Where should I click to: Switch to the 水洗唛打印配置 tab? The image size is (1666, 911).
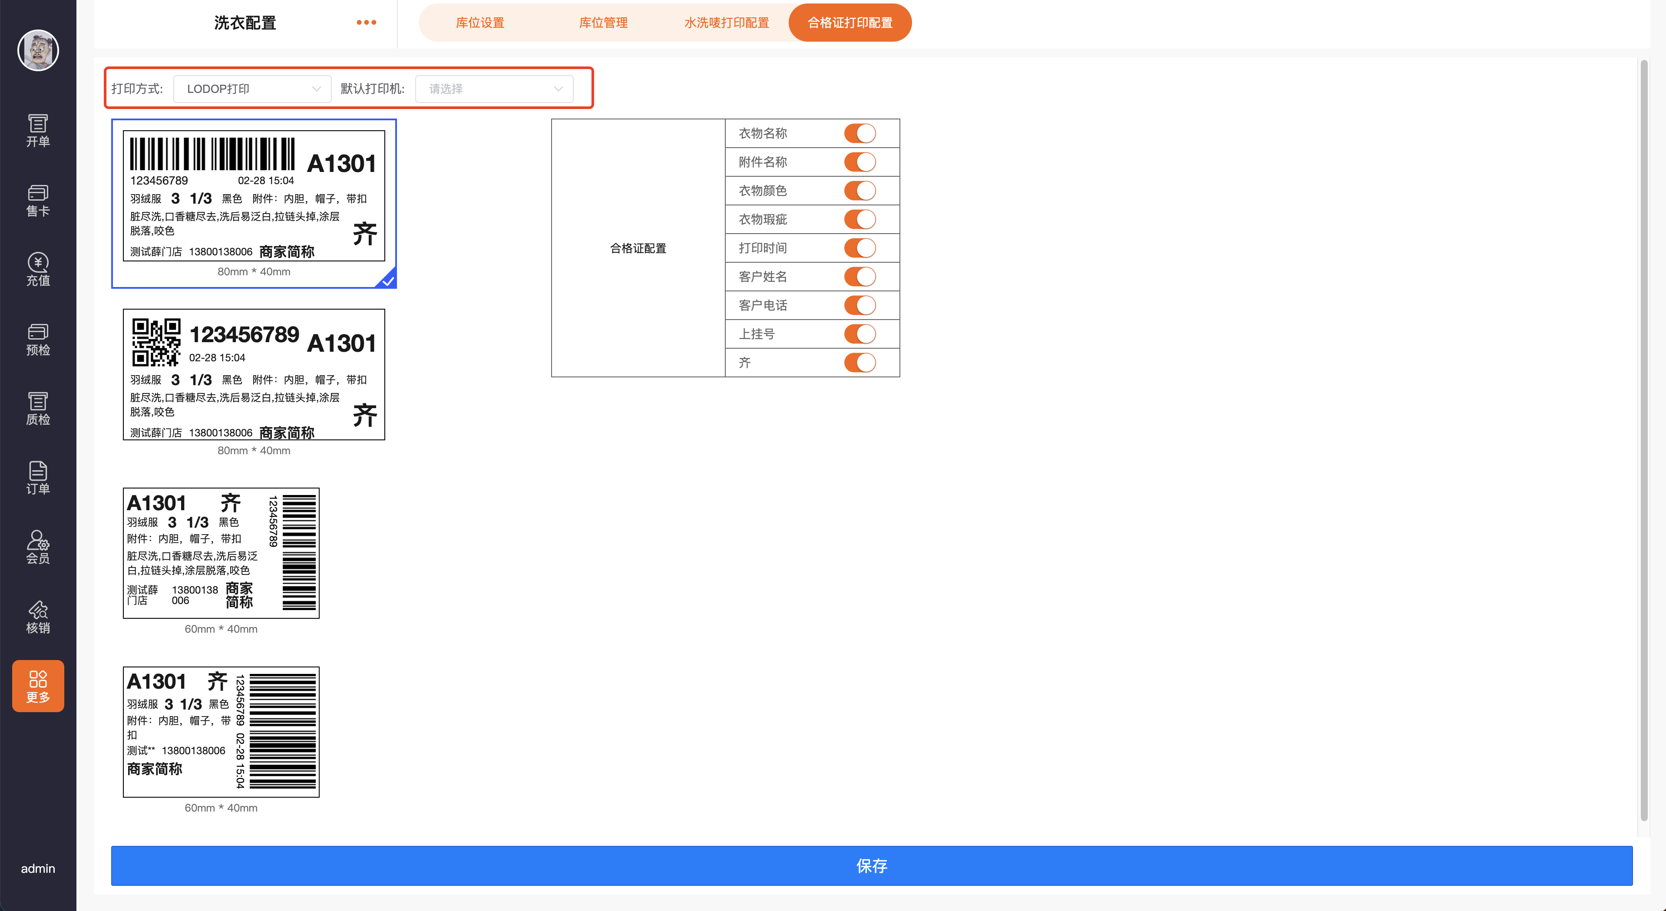[726, 23]
